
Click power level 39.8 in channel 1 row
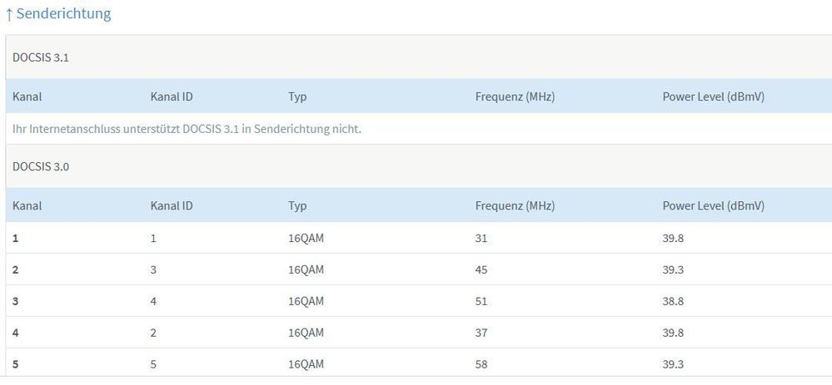coord(674,239)
